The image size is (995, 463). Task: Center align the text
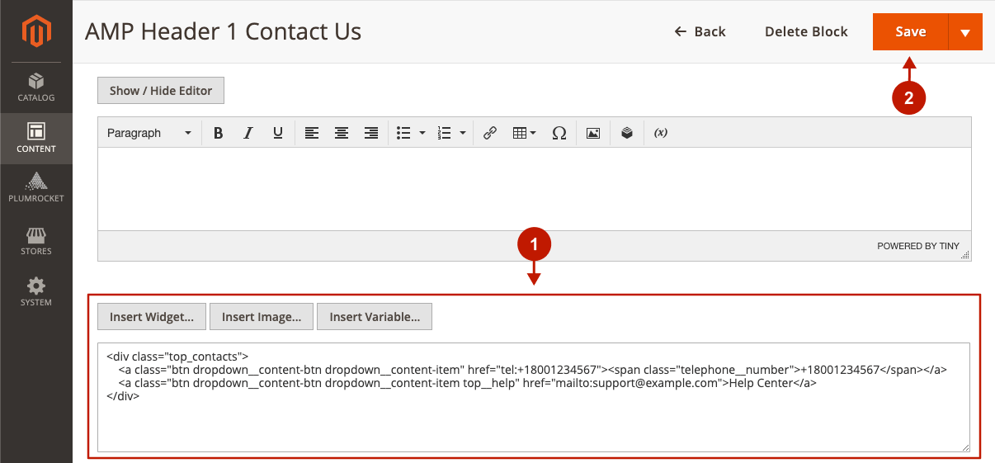pos(342,133)
